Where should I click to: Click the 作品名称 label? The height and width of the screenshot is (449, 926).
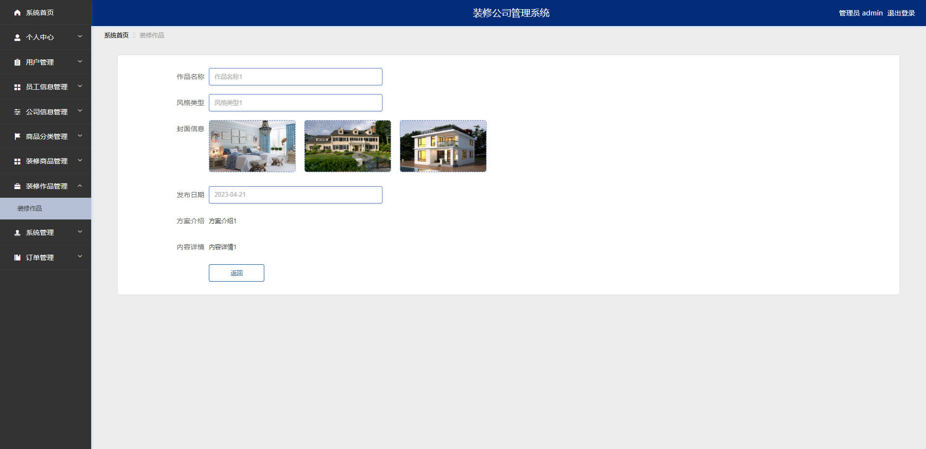191,77
